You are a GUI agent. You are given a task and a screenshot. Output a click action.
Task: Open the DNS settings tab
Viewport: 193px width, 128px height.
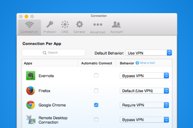click(65, 28)
